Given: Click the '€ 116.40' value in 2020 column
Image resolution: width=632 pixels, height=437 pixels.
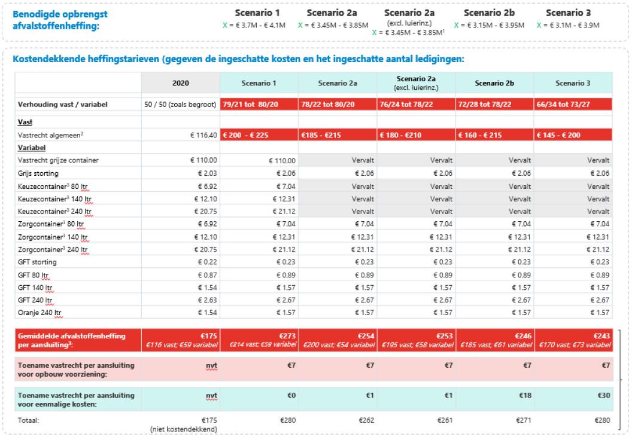Looking at the screenshot, I should 200,135.
